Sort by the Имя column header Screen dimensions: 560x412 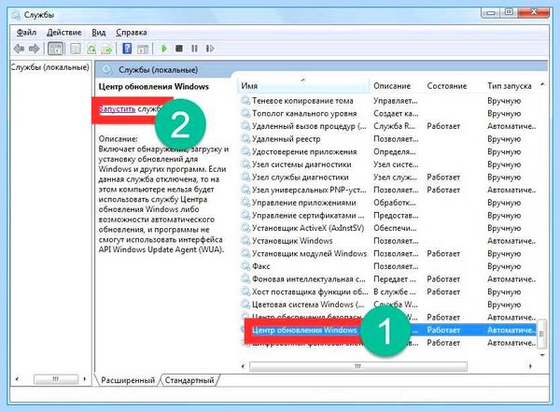click(x=302, y=86)
